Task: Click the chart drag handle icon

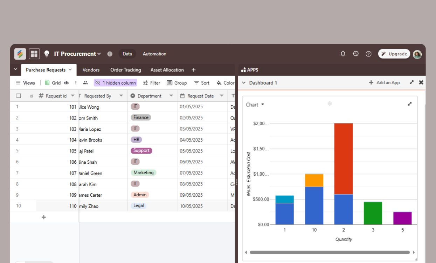Action: (x=330, y=104)
